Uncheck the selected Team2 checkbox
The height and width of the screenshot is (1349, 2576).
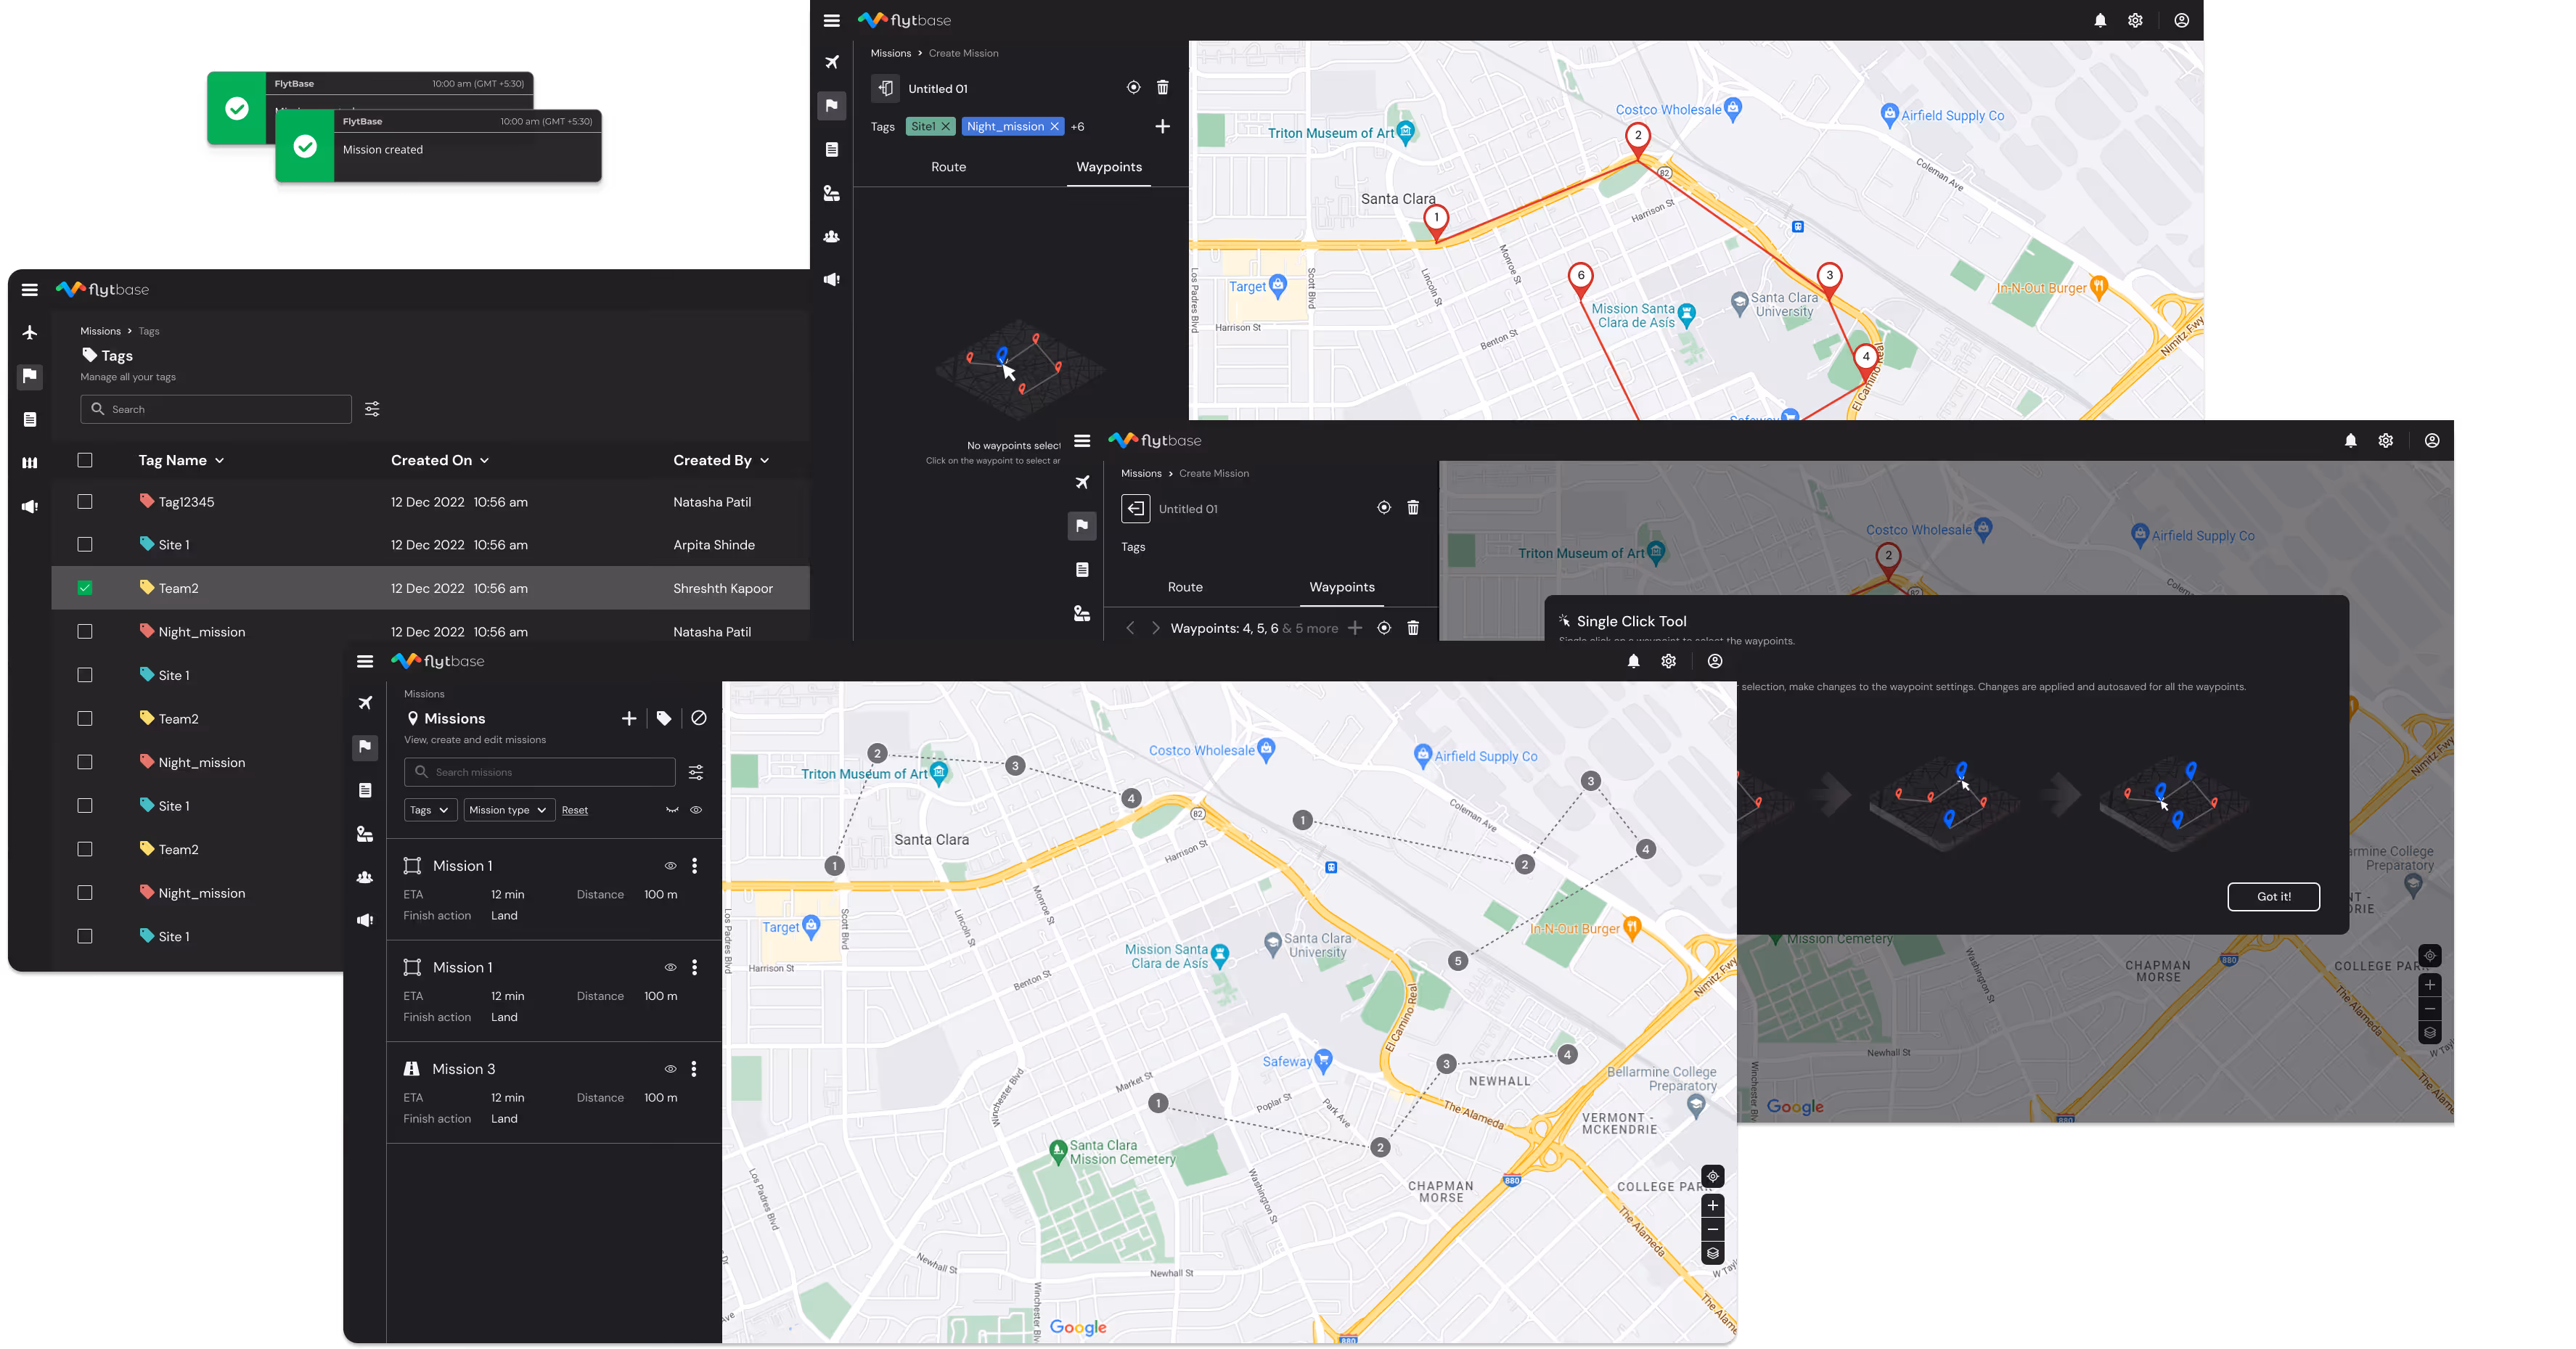point(85,588)
